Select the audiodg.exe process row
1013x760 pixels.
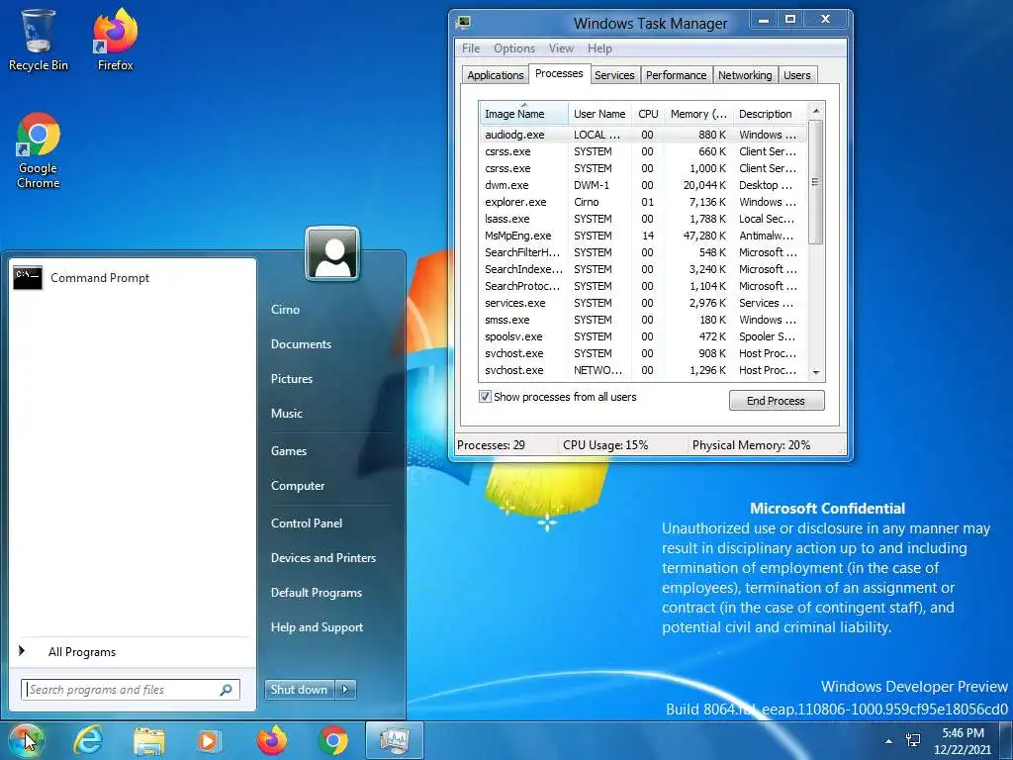tap(643, 135)
